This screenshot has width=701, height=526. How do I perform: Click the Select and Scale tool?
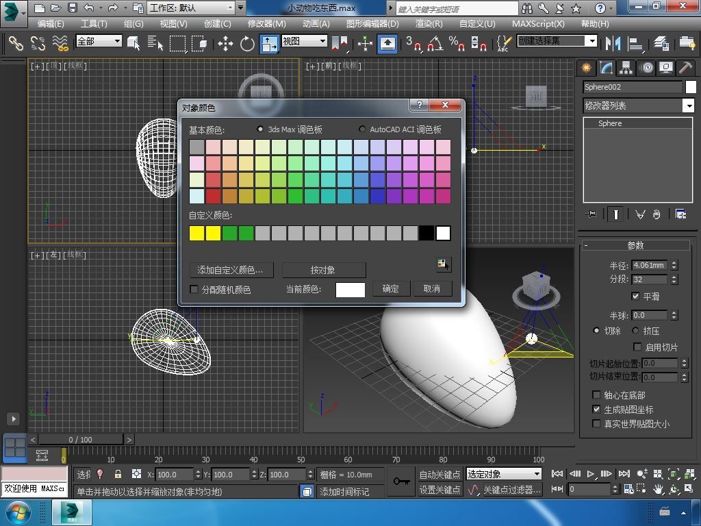(269, 43)
